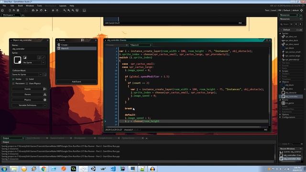The height and width of the screenshot is (172, 306).
Task: Select the Create event in Events list
Action: click(76, 45)
